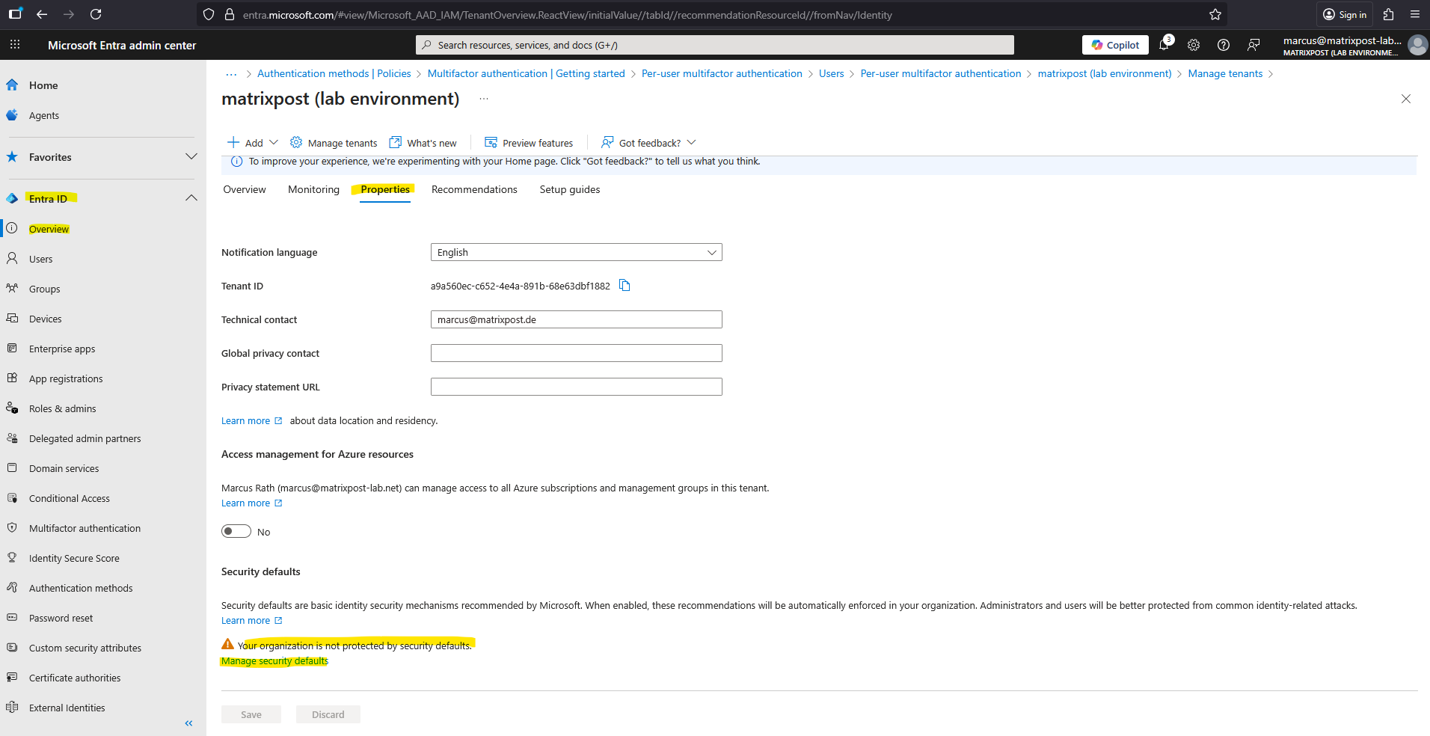Switch to the Recommendations tab
1430x736 pixels.
coord(474,190)
